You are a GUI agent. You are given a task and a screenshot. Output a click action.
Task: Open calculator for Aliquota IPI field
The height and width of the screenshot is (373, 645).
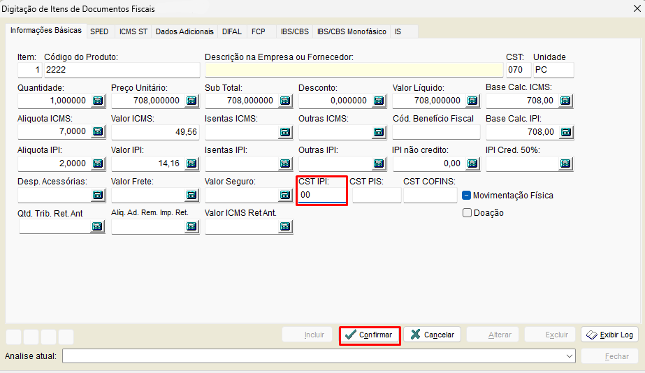98,163
